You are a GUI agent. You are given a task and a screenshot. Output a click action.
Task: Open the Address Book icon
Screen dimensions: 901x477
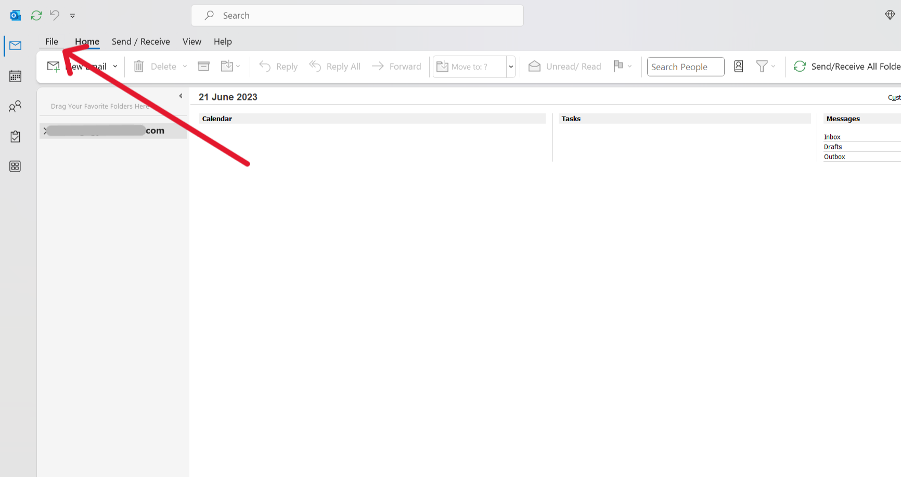(738, 66)
